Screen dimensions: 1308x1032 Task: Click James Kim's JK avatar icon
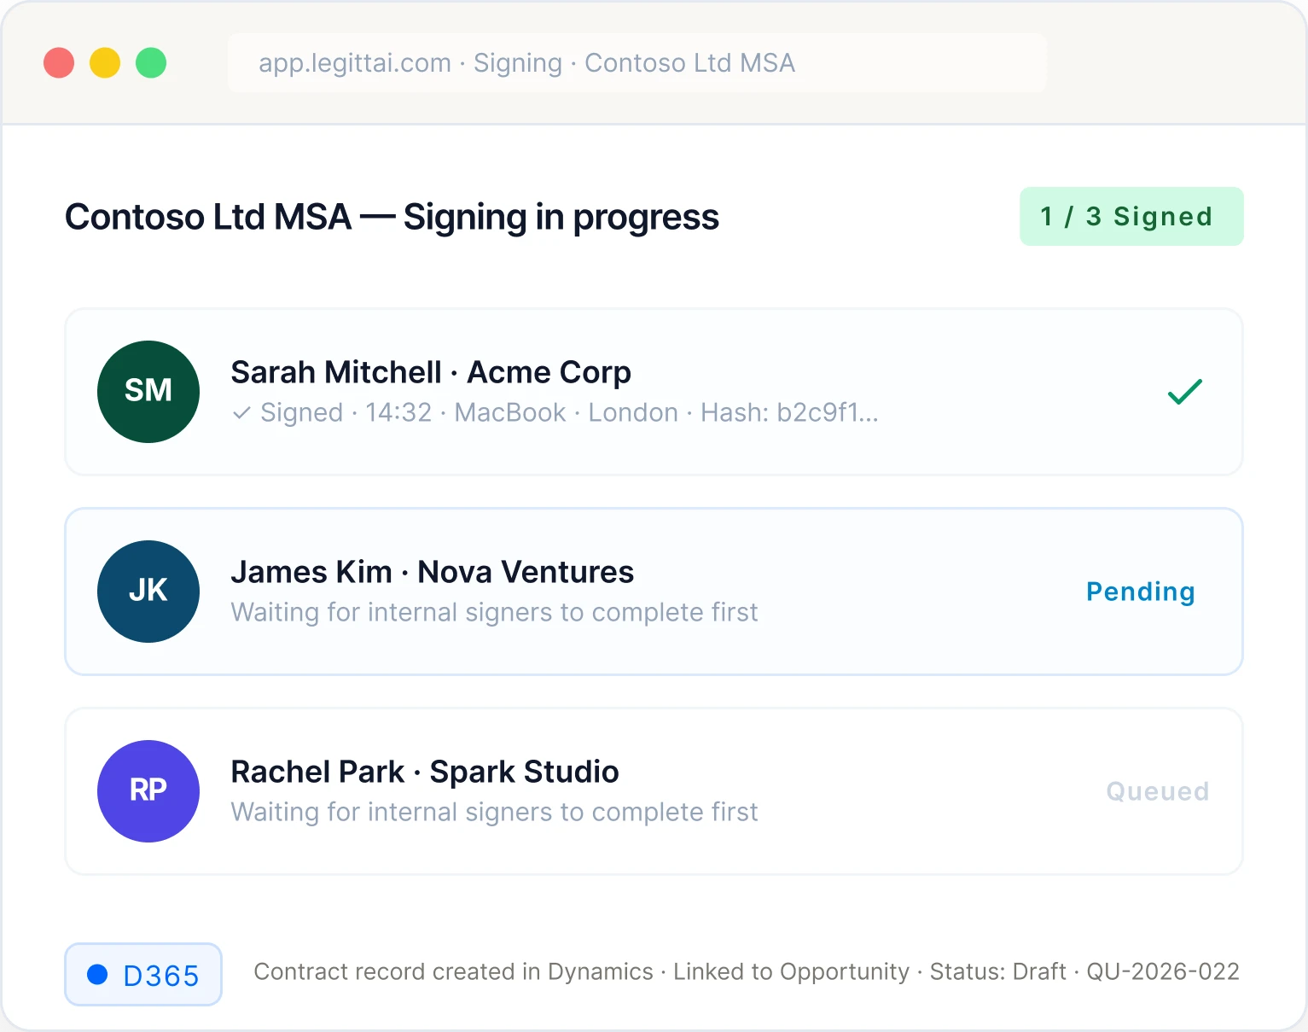[148, 591]
